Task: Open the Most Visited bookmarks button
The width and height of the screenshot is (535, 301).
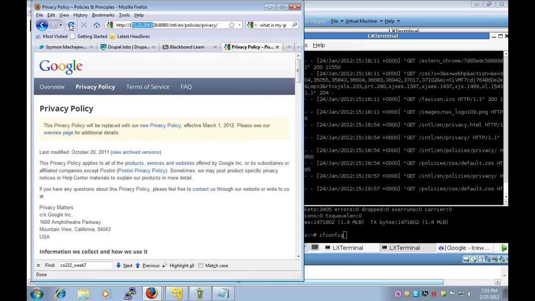Action: (x=51, y=36)
